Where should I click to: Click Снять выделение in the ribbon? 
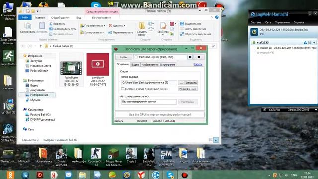coord(193,29)
